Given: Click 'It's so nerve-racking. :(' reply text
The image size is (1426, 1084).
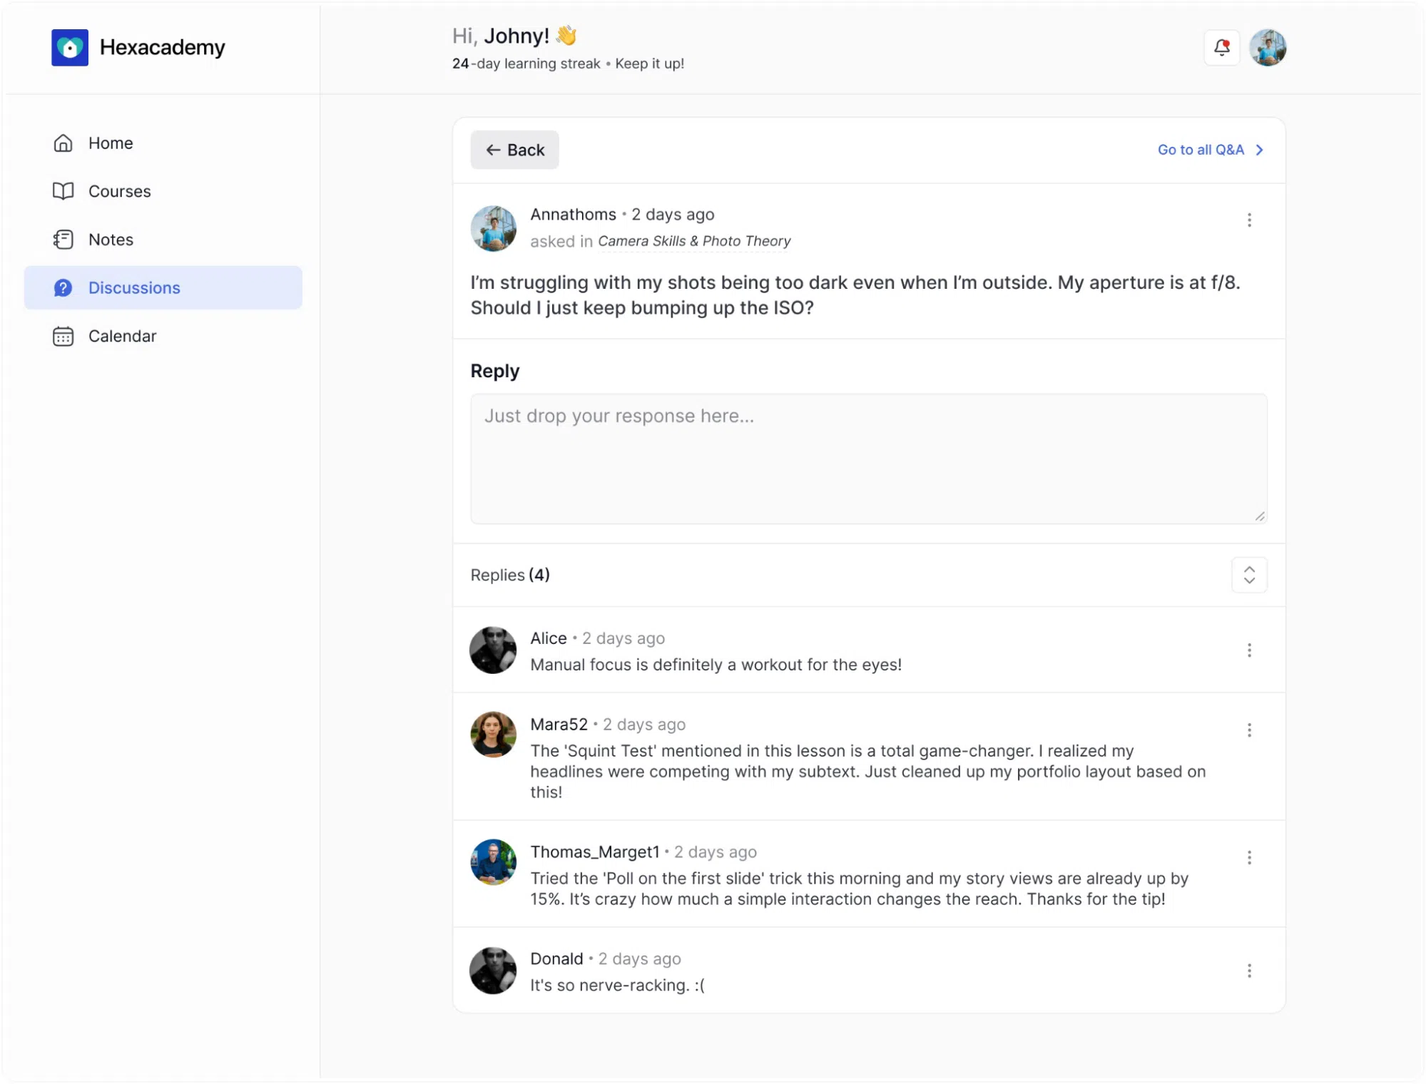Looking at the screenshot, I should point(617,986).
